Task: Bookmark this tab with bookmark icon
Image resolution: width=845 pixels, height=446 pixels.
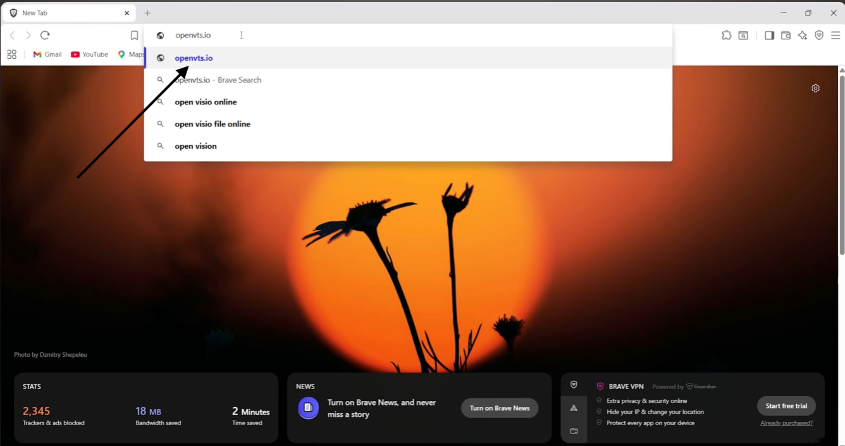Action: pos(134,35)
